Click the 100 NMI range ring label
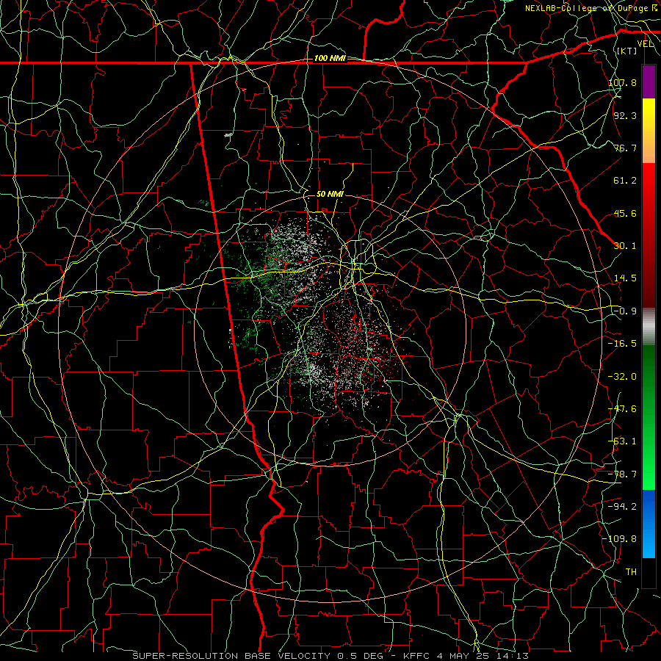This screenshot has height=661, width=661. pyautogui.click(x=330, y=58)
